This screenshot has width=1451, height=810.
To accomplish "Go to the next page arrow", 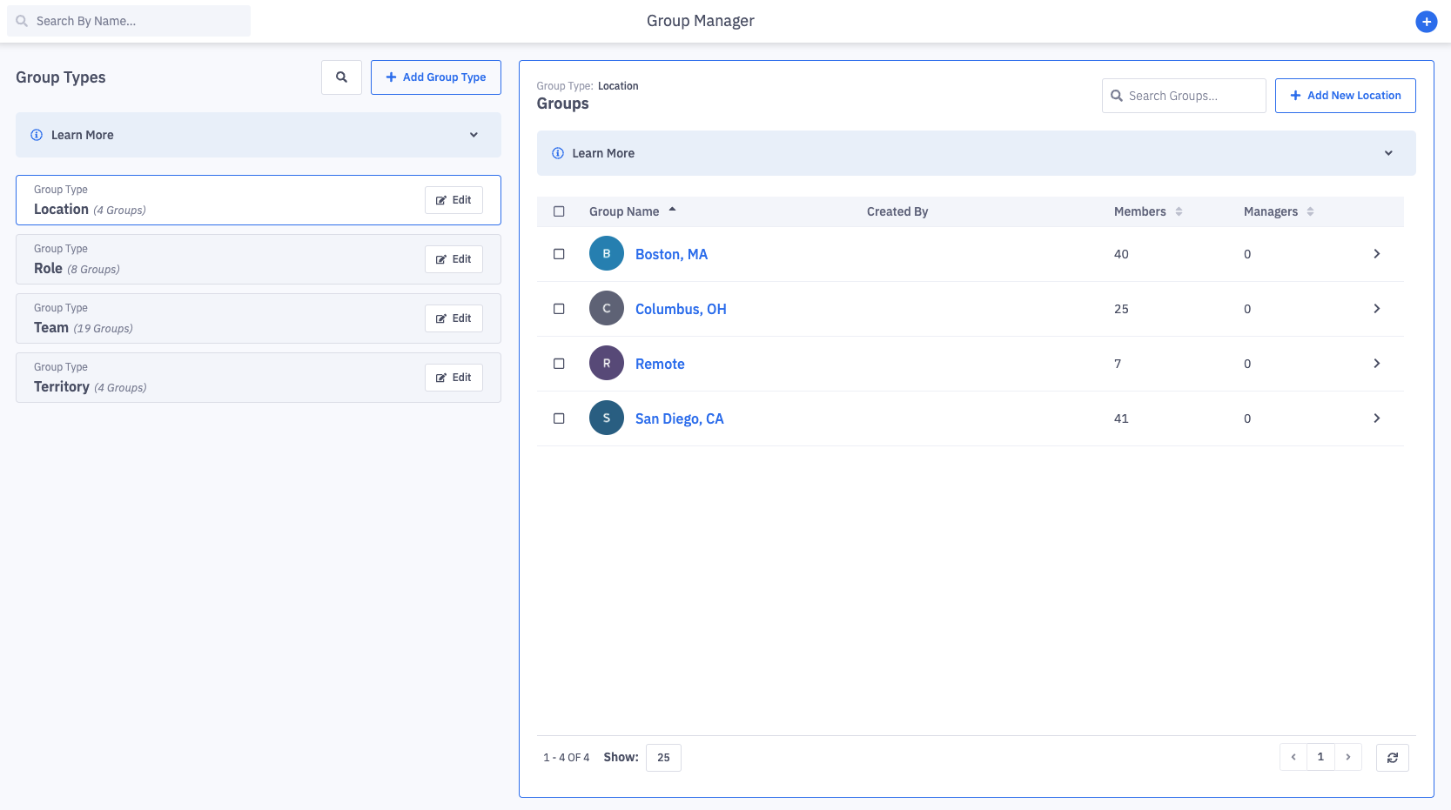I will [1347, 757].
